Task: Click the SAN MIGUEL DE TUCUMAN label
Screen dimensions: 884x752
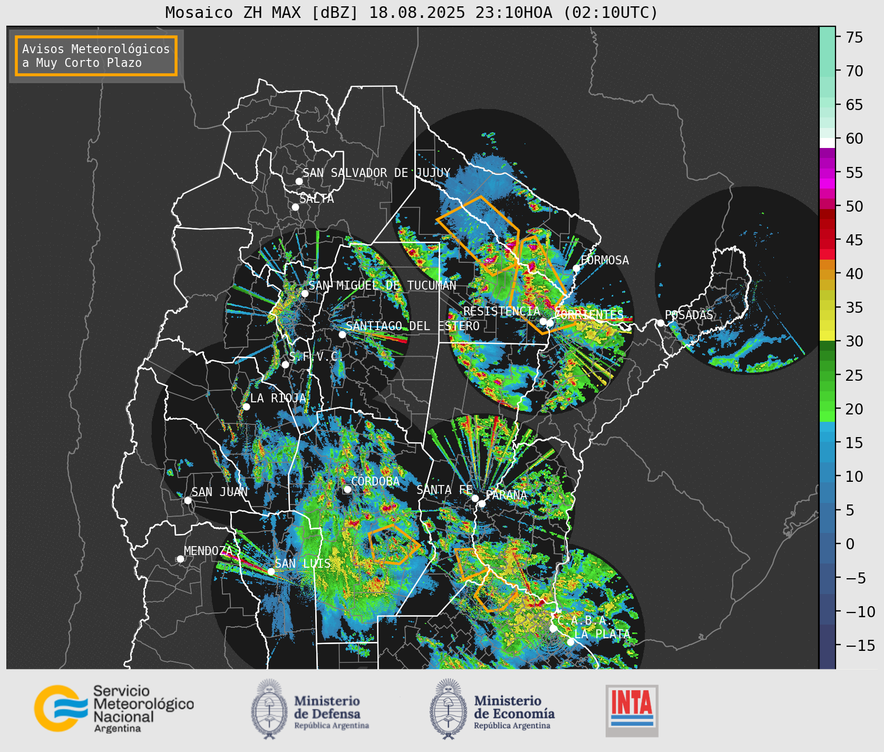Action: (382, 285)
